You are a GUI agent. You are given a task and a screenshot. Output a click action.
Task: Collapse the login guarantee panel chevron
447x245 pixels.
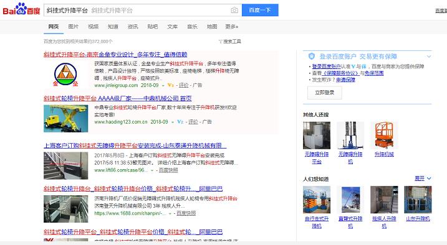point(429,57)
